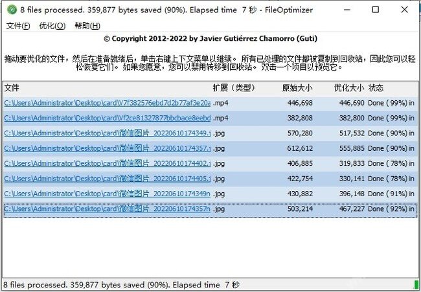Close the FileOptimizer window

coord(404,10)
